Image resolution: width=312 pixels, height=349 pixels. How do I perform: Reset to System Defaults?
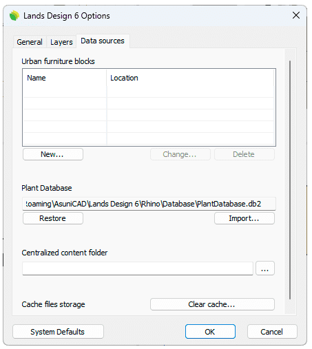(x=58, y=332)
